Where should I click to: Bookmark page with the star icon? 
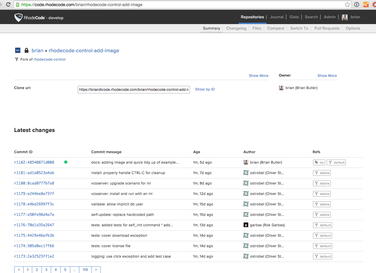point(347,5)
